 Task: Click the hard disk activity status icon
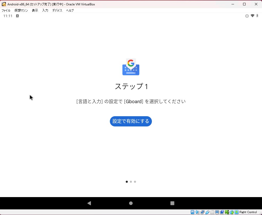point(193,212)
